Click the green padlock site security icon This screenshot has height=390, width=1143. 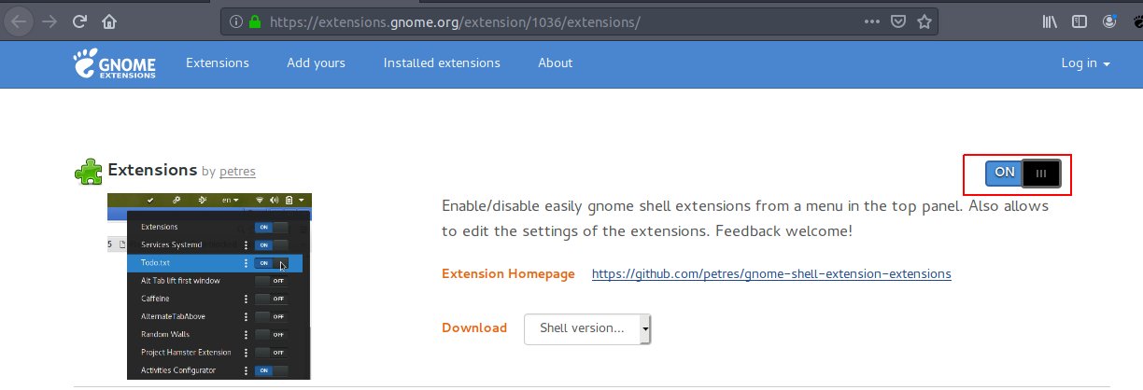tap(253, 21)
